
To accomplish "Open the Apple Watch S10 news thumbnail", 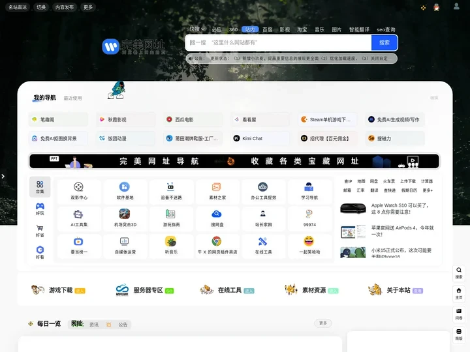I will (x=353, y=209).
